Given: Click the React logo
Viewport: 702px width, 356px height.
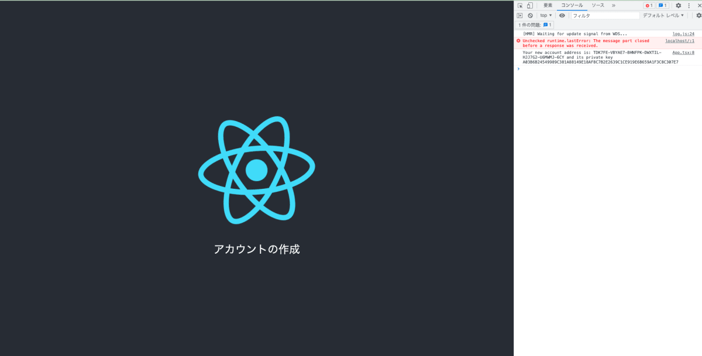Looking at the screenshot, I should [x=256, y=170].
